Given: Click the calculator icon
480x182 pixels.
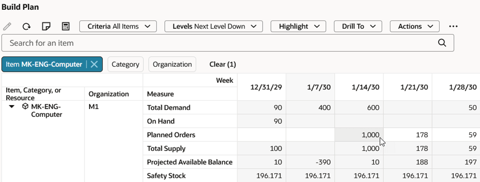Looking at the screenshot, I should tap(66, 26).
